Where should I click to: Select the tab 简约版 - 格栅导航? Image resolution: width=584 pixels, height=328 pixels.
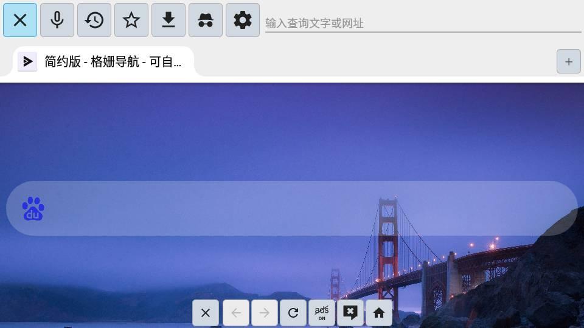pos(103,61)
